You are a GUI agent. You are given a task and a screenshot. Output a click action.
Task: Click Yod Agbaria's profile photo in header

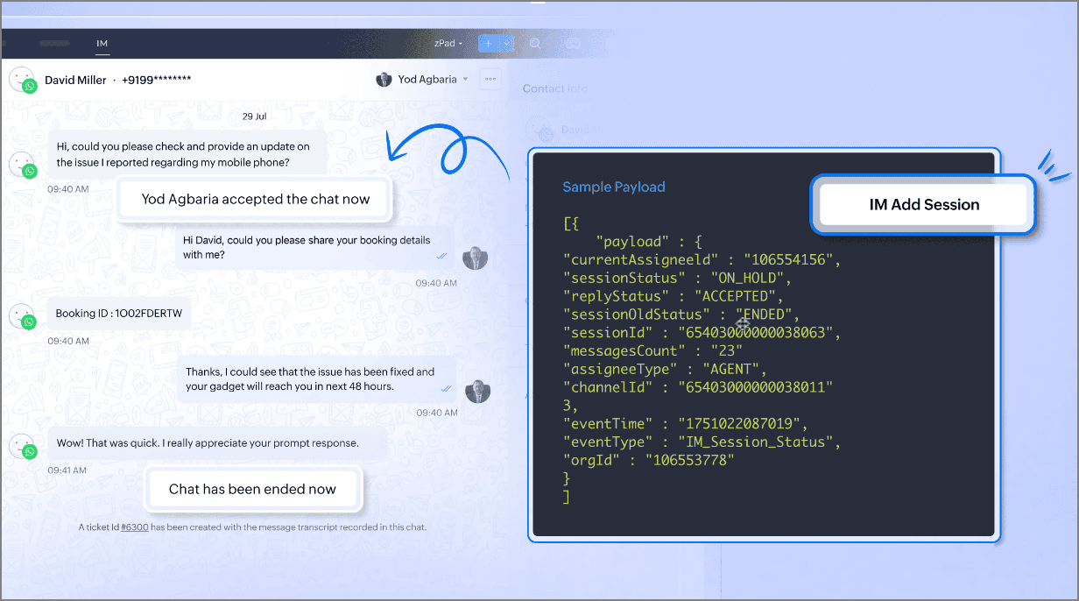point(384,80)
